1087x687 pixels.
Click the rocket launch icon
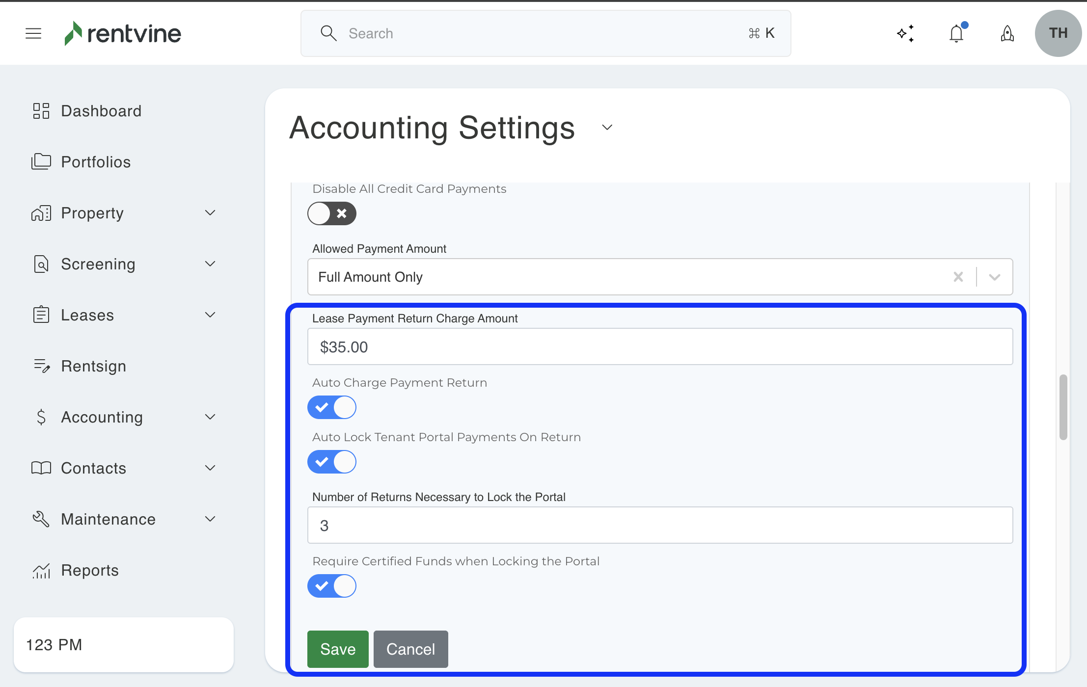pyautogui.click(x=1007, y=33)
